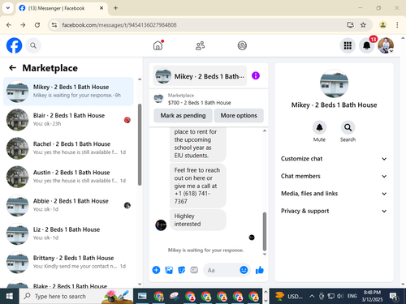Expand Customize chat section
Image resolution: width=406 pixels, height=304 pixels.
[x=334, y=159]
